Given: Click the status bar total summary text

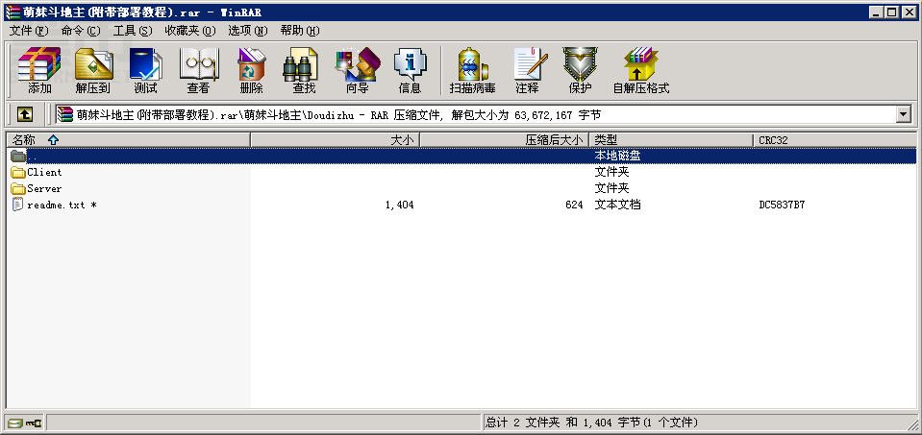Looking at the screenshot, I should (x=592, y=423).
